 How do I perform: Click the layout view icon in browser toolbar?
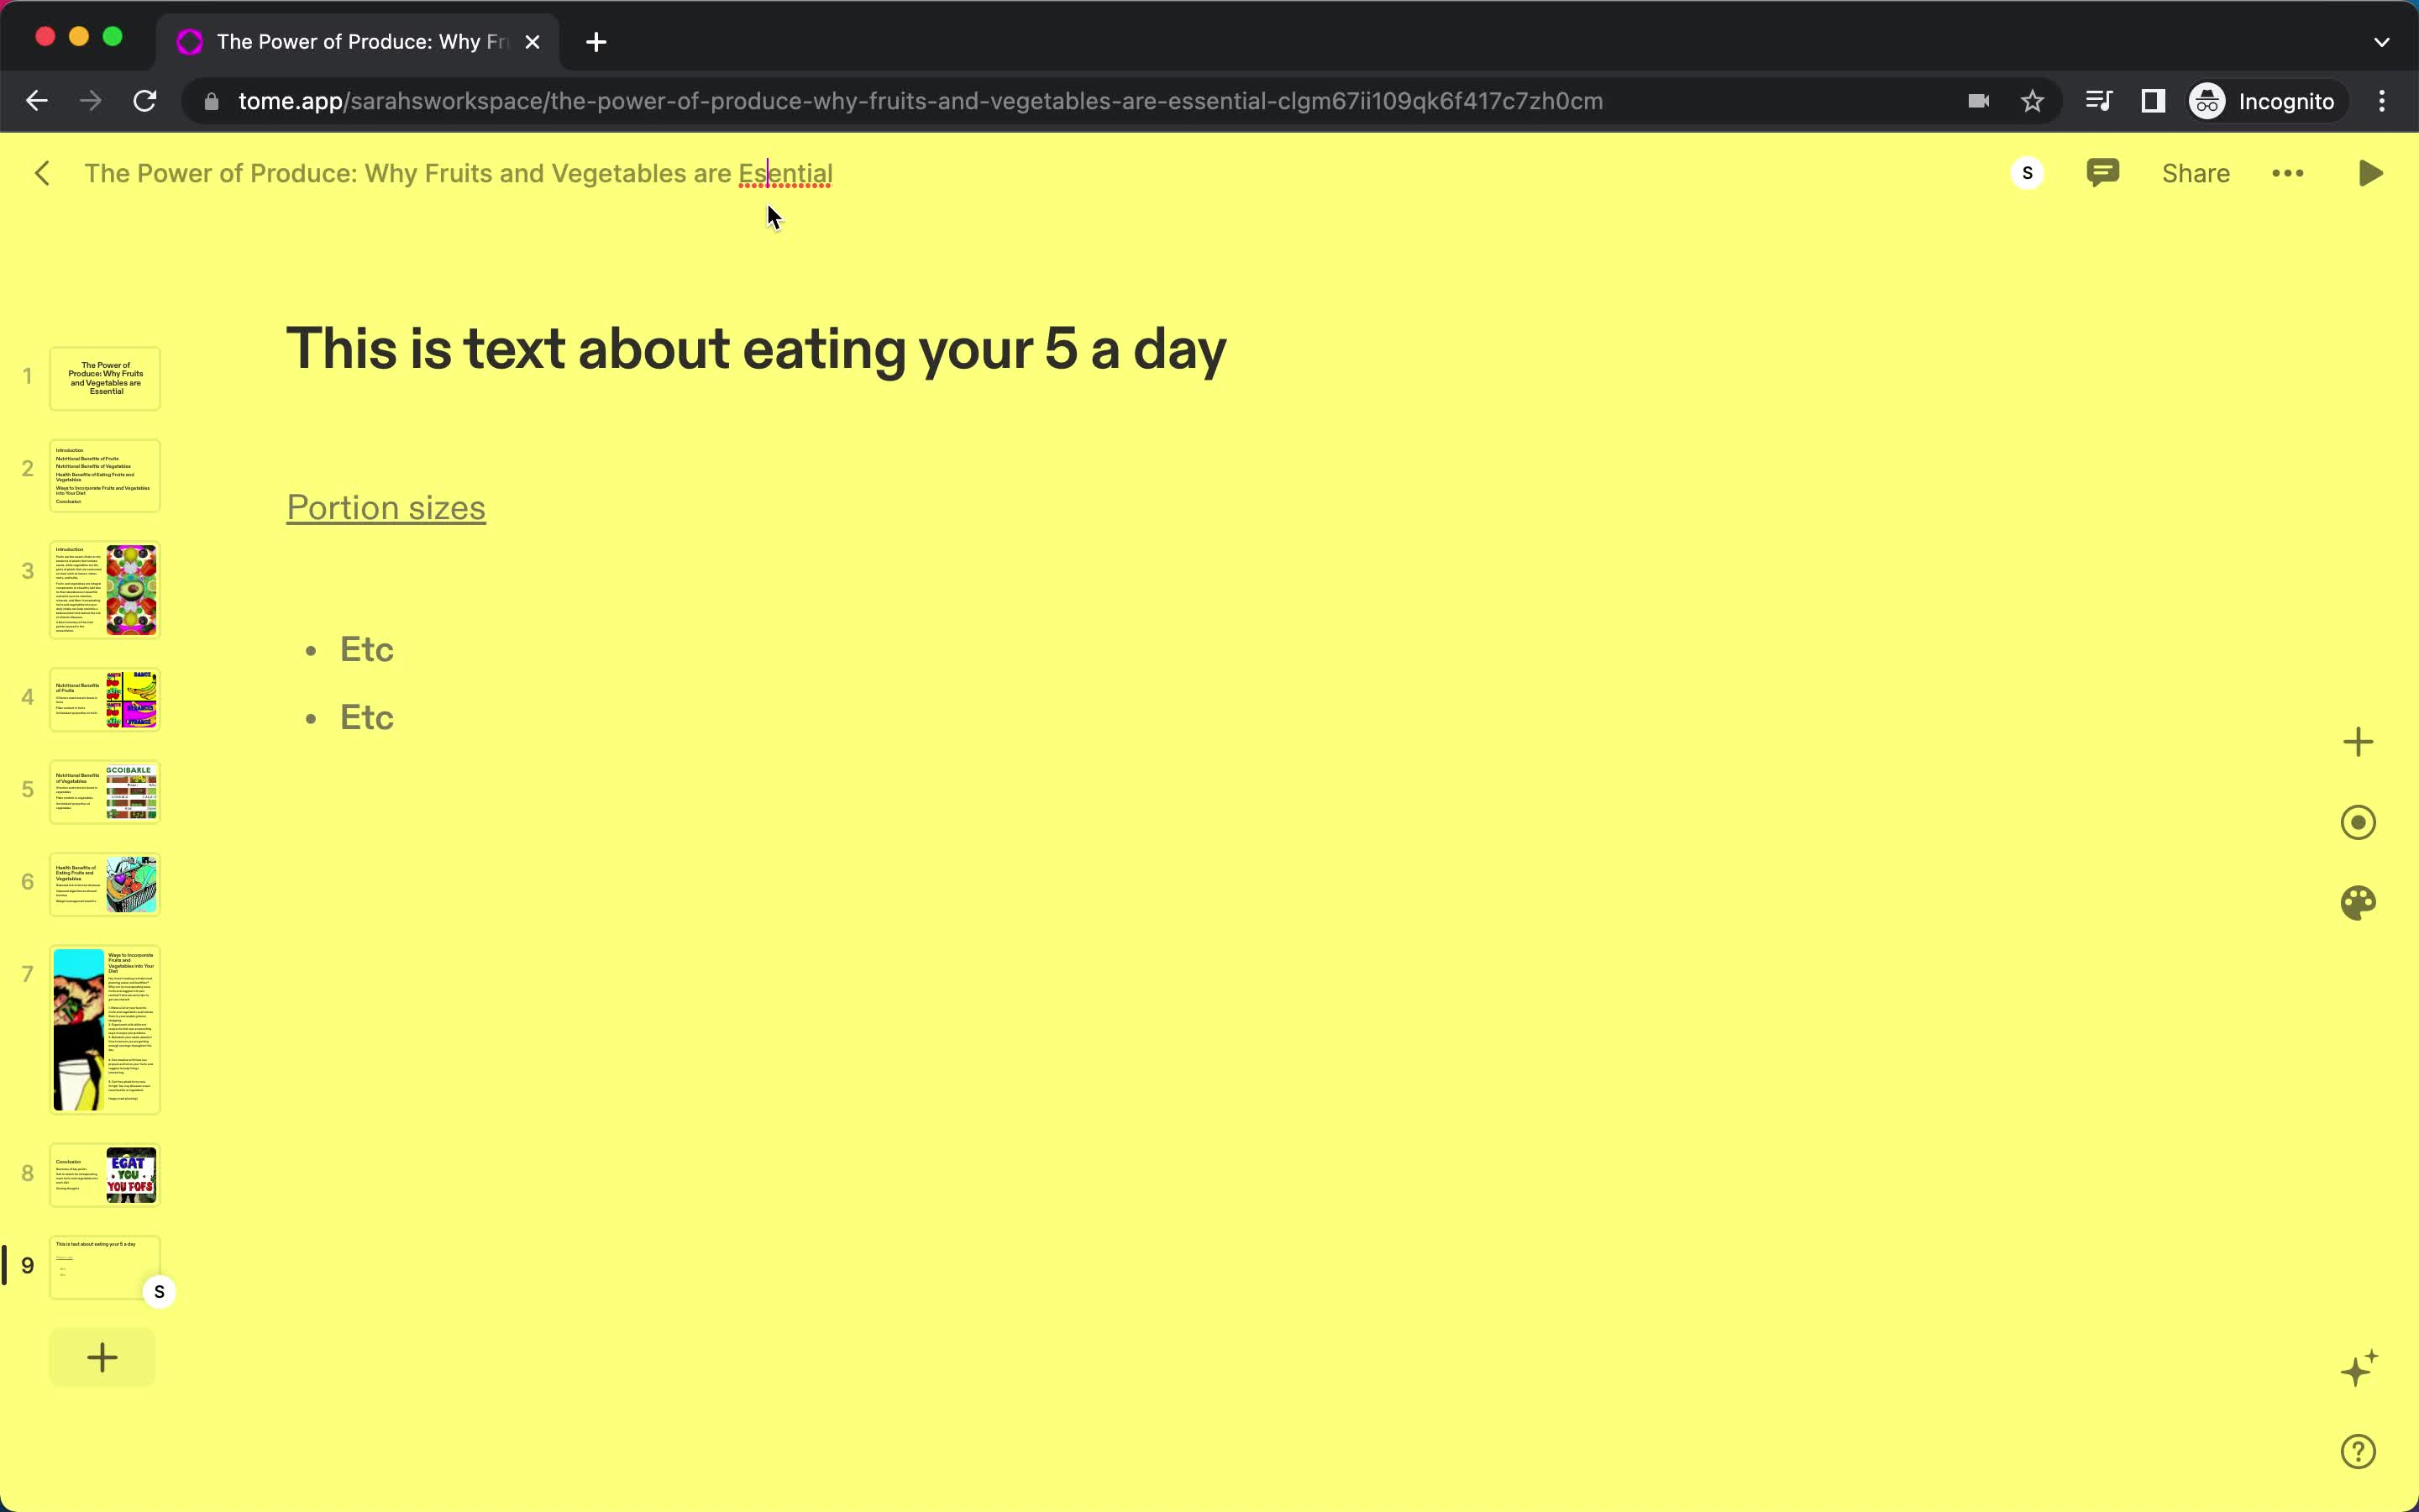tap(2156, 101)
